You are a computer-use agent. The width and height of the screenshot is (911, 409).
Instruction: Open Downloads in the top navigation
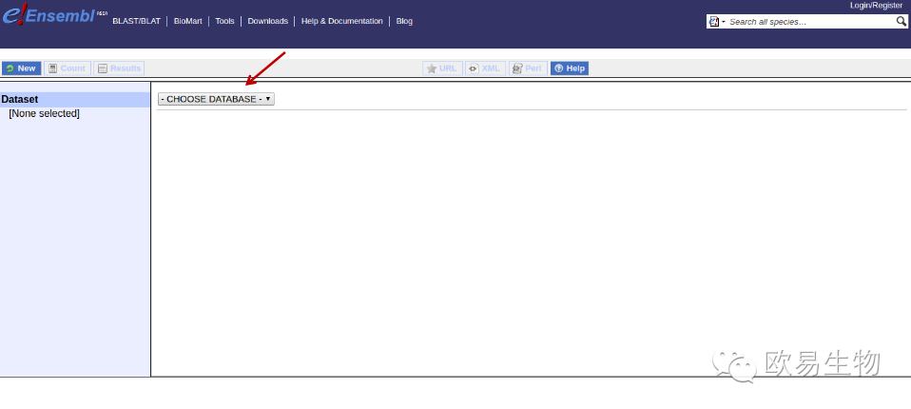coord(267,21)
